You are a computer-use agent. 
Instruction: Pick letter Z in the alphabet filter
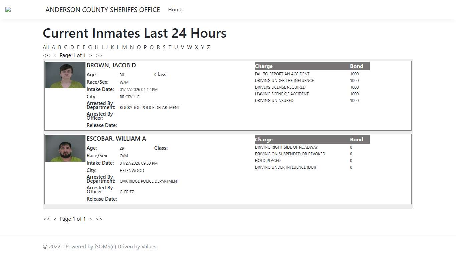coord(208,47)
